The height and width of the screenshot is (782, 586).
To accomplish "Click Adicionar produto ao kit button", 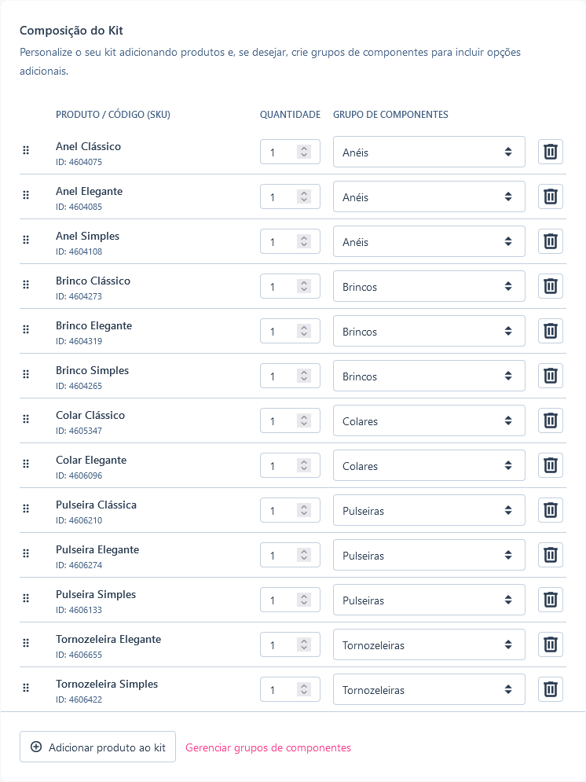I will (x=97, y=747).
